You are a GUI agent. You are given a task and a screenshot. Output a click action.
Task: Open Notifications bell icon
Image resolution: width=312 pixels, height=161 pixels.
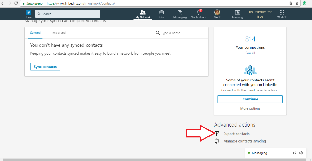(199, 13)
